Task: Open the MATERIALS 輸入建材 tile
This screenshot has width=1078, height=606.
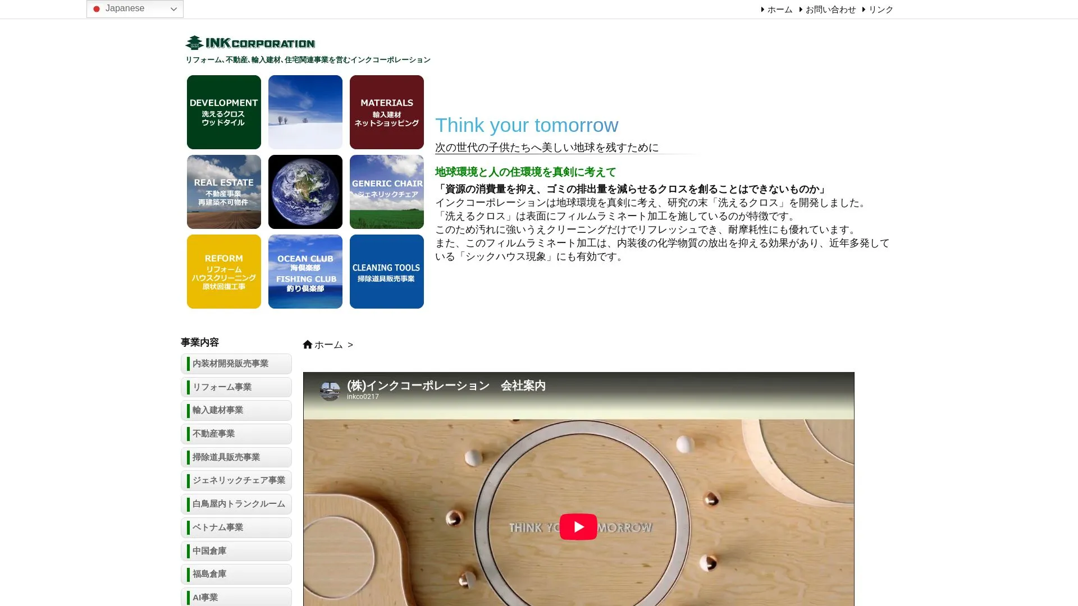Action: tap(387, 112)
